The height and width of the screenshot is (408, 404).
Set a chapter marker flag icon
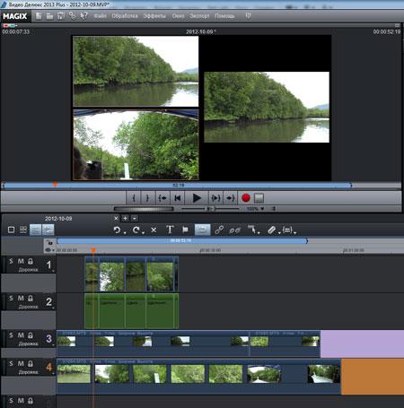coord(186,230)
